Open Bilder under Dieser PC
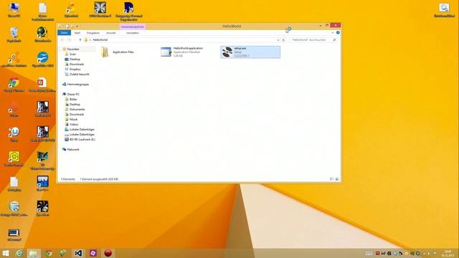This screenshot has height=258, width=459. coord(73,99)
